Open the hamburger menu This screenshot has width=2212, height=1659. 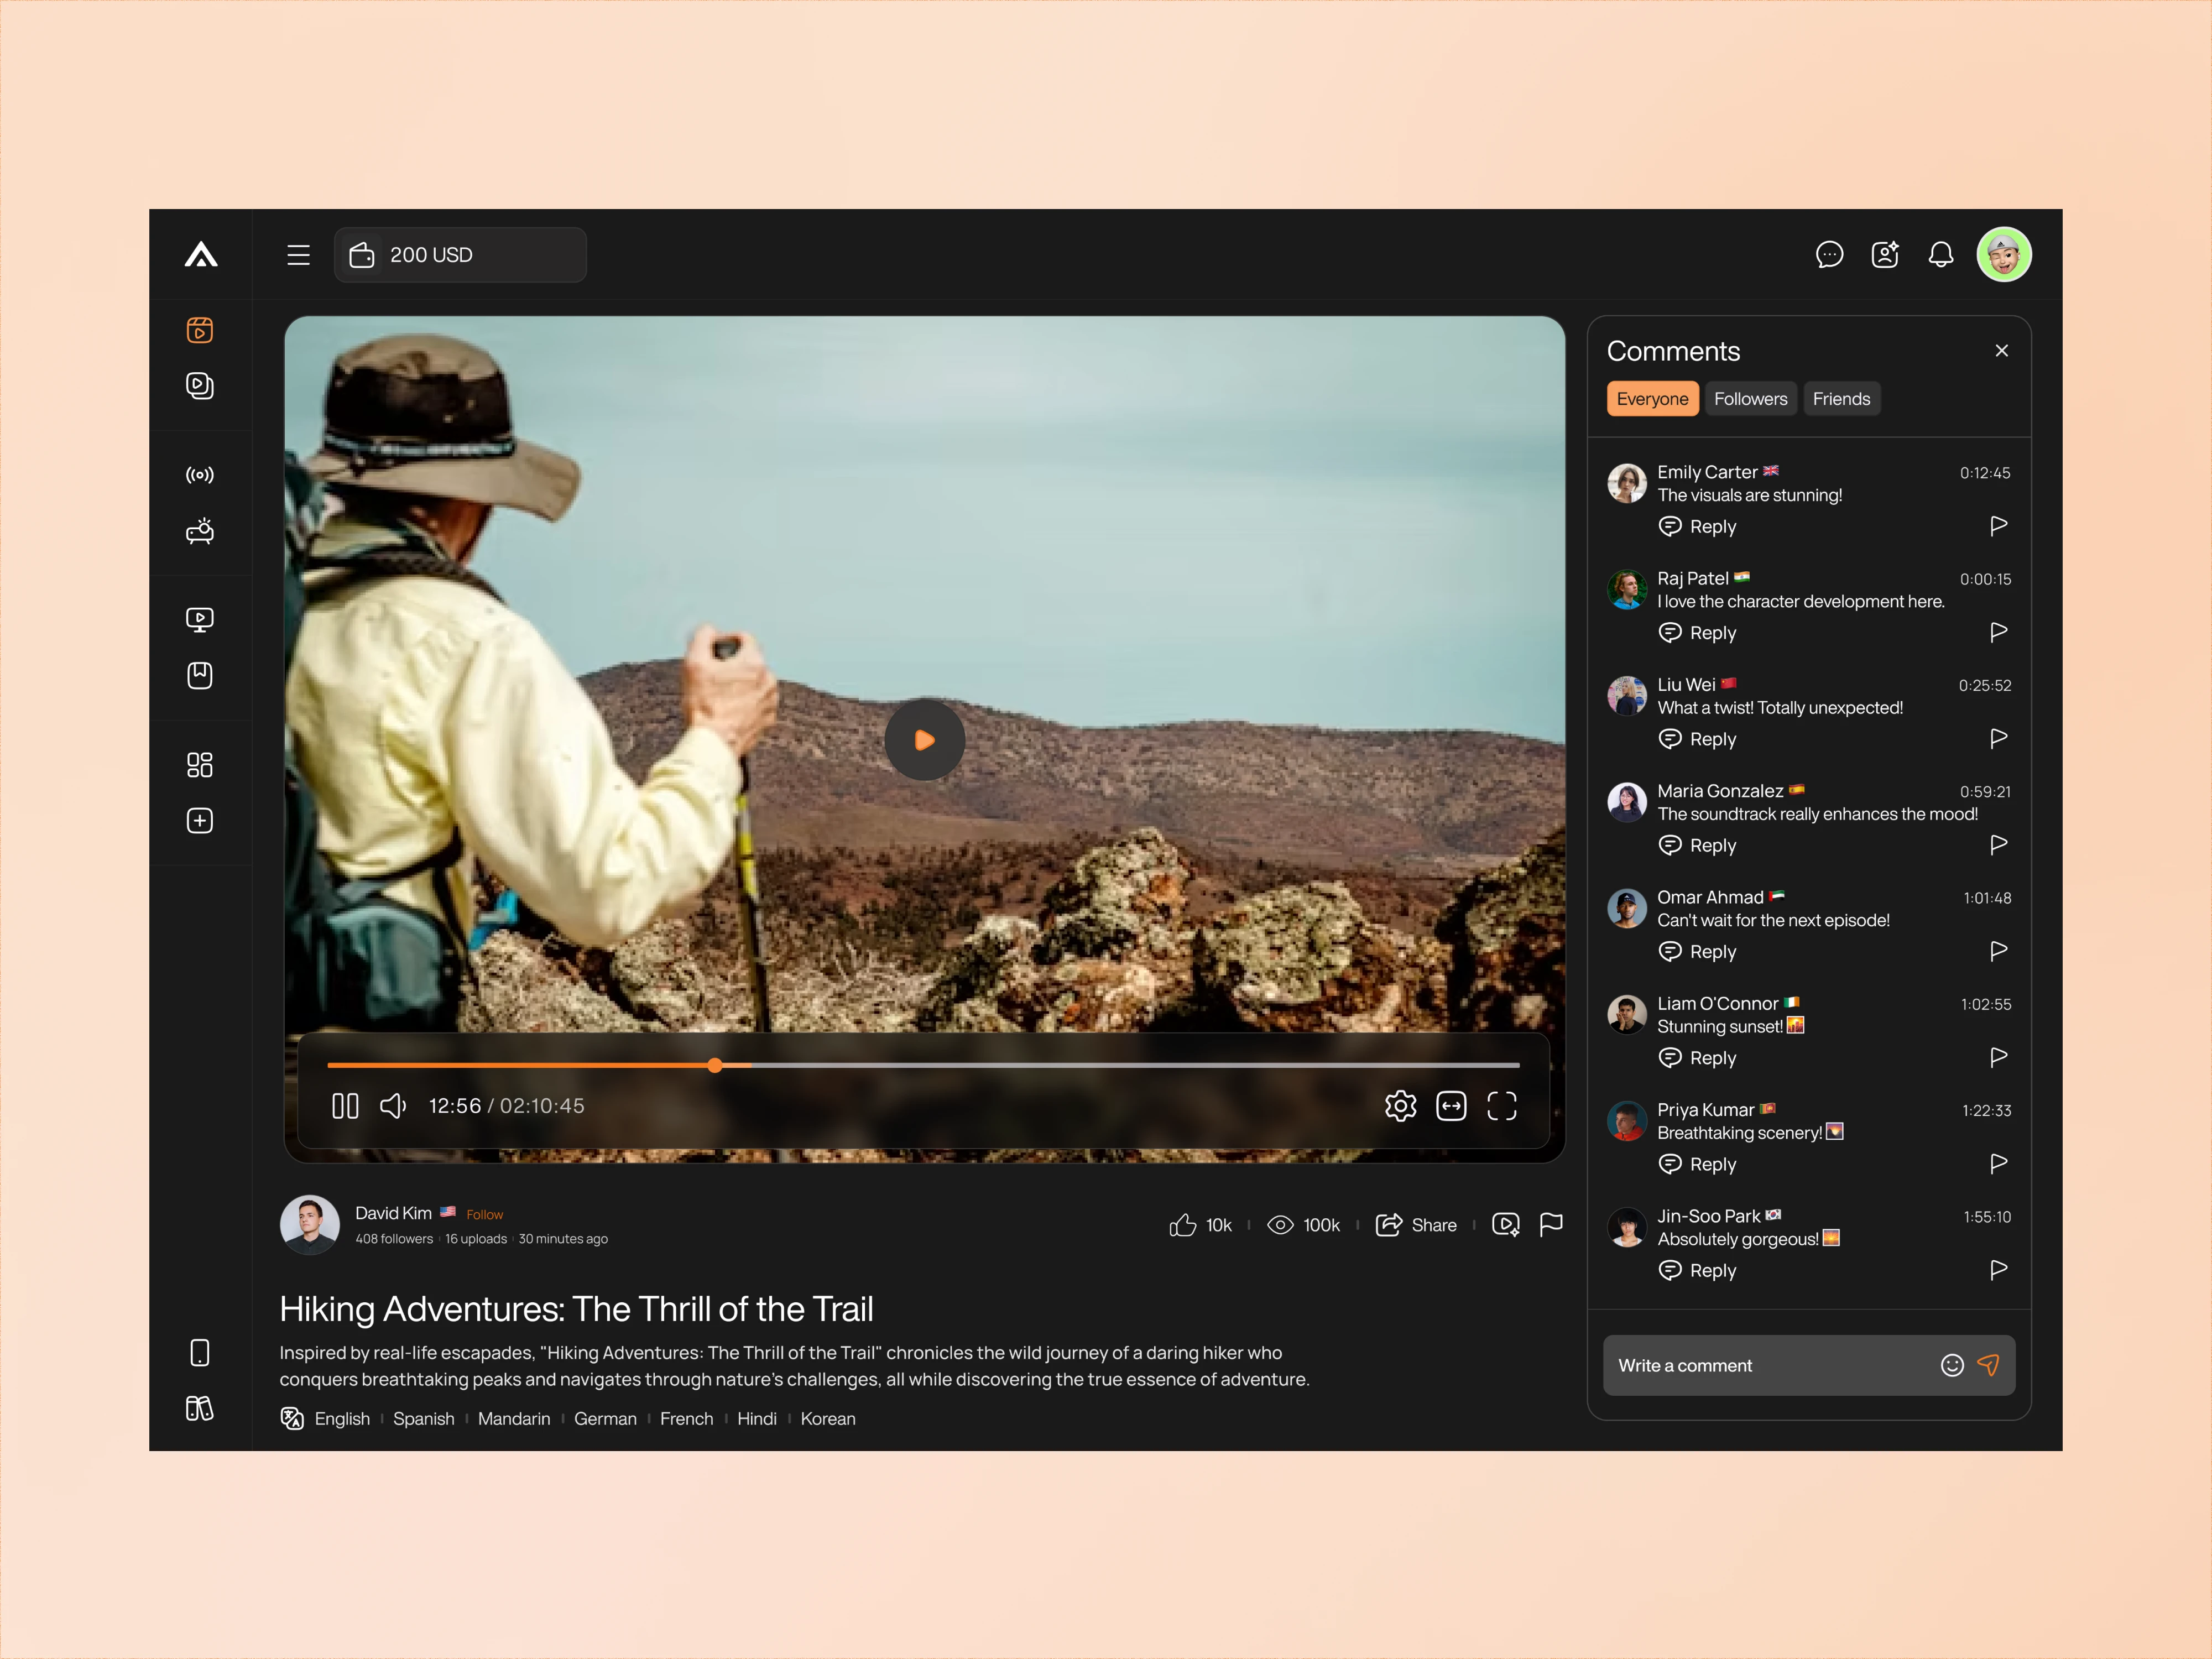point(298,255)
